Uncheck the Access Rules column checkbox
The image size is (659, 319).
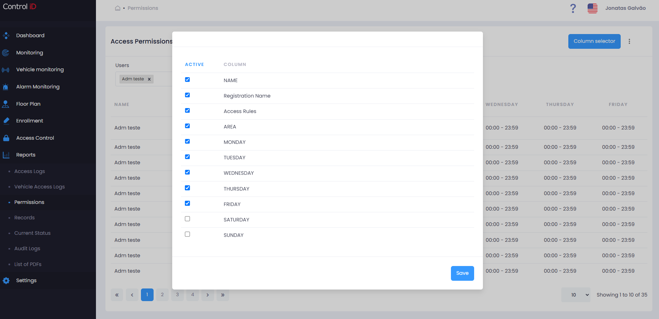click(187, 111)
